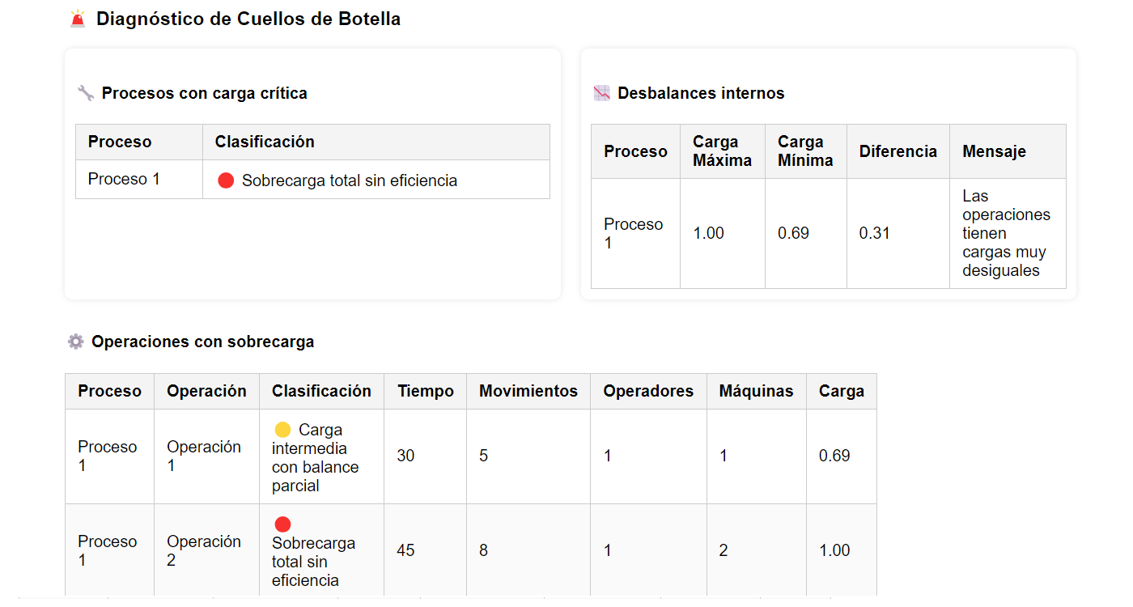This screenshot has height=607, width=1133.
Task: Click the chart icon beside Desbalances internos
Action: pyautogui.click(x=601, y=93)
